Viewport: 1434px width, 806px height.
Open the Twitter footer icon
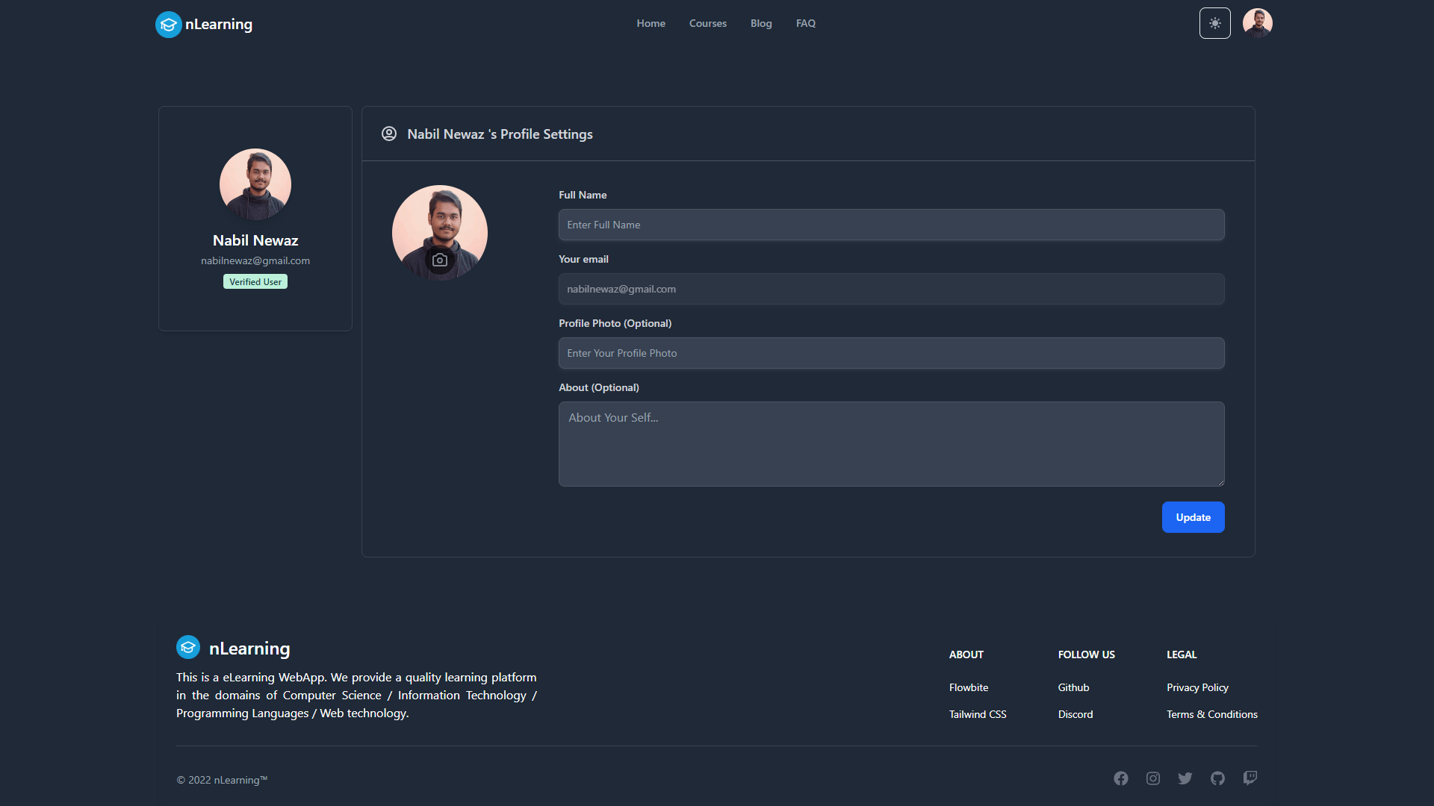pyautogui.click(x=1185, y=778)
